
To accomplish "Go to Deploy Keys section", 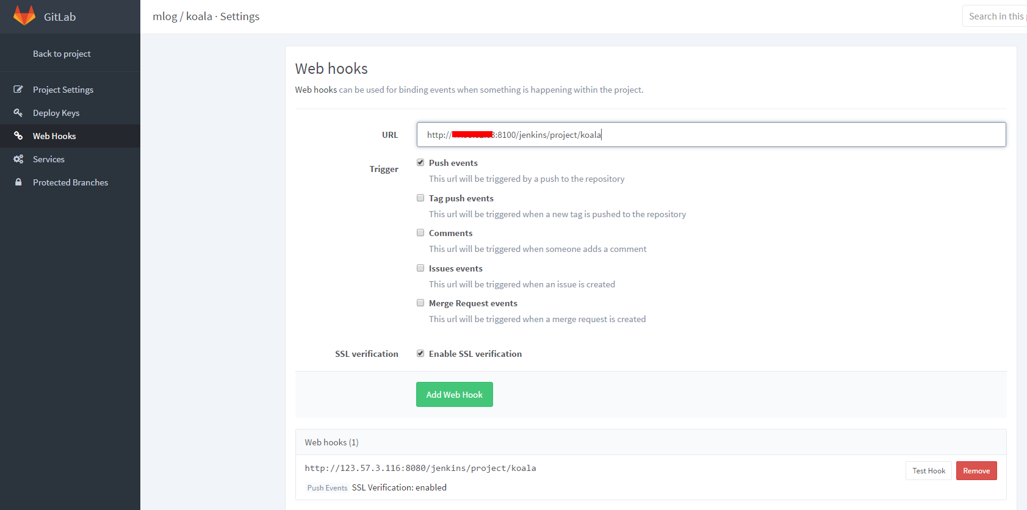I will [x=70, y=113].
